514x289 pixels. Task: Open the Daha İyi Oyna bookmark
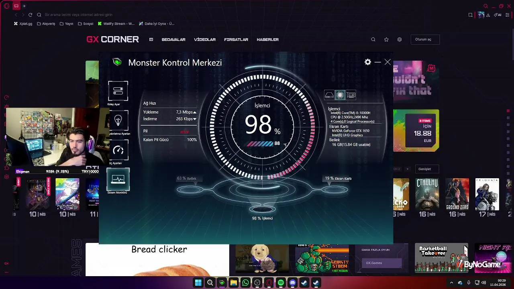[x=157, y=24]
